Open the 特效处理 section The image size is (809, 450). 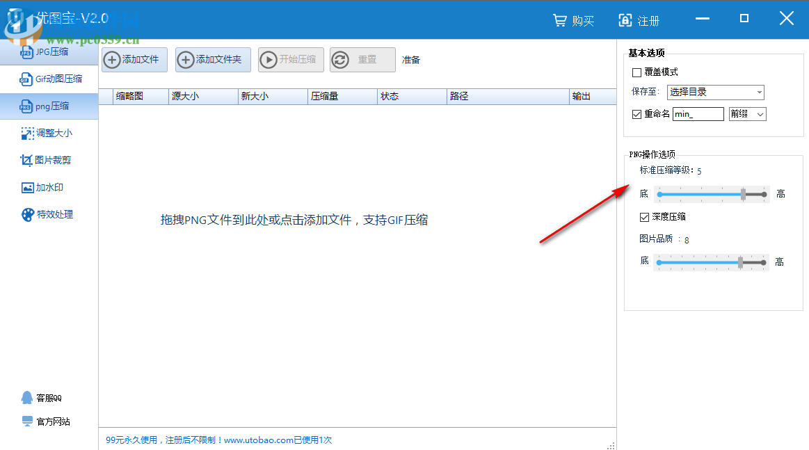tap(49, 214)
